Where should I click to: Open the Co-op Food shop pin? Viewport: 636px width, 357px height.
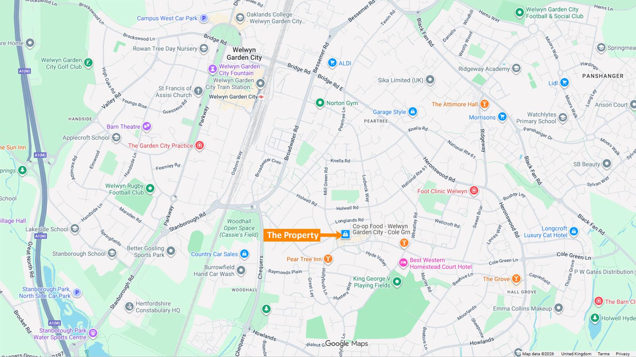(x=345, y=234)
